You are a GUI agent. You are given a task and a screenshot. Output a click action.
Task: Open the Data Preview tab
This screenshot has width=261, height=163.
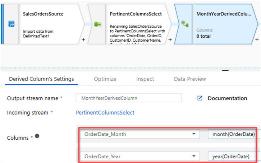190,79
